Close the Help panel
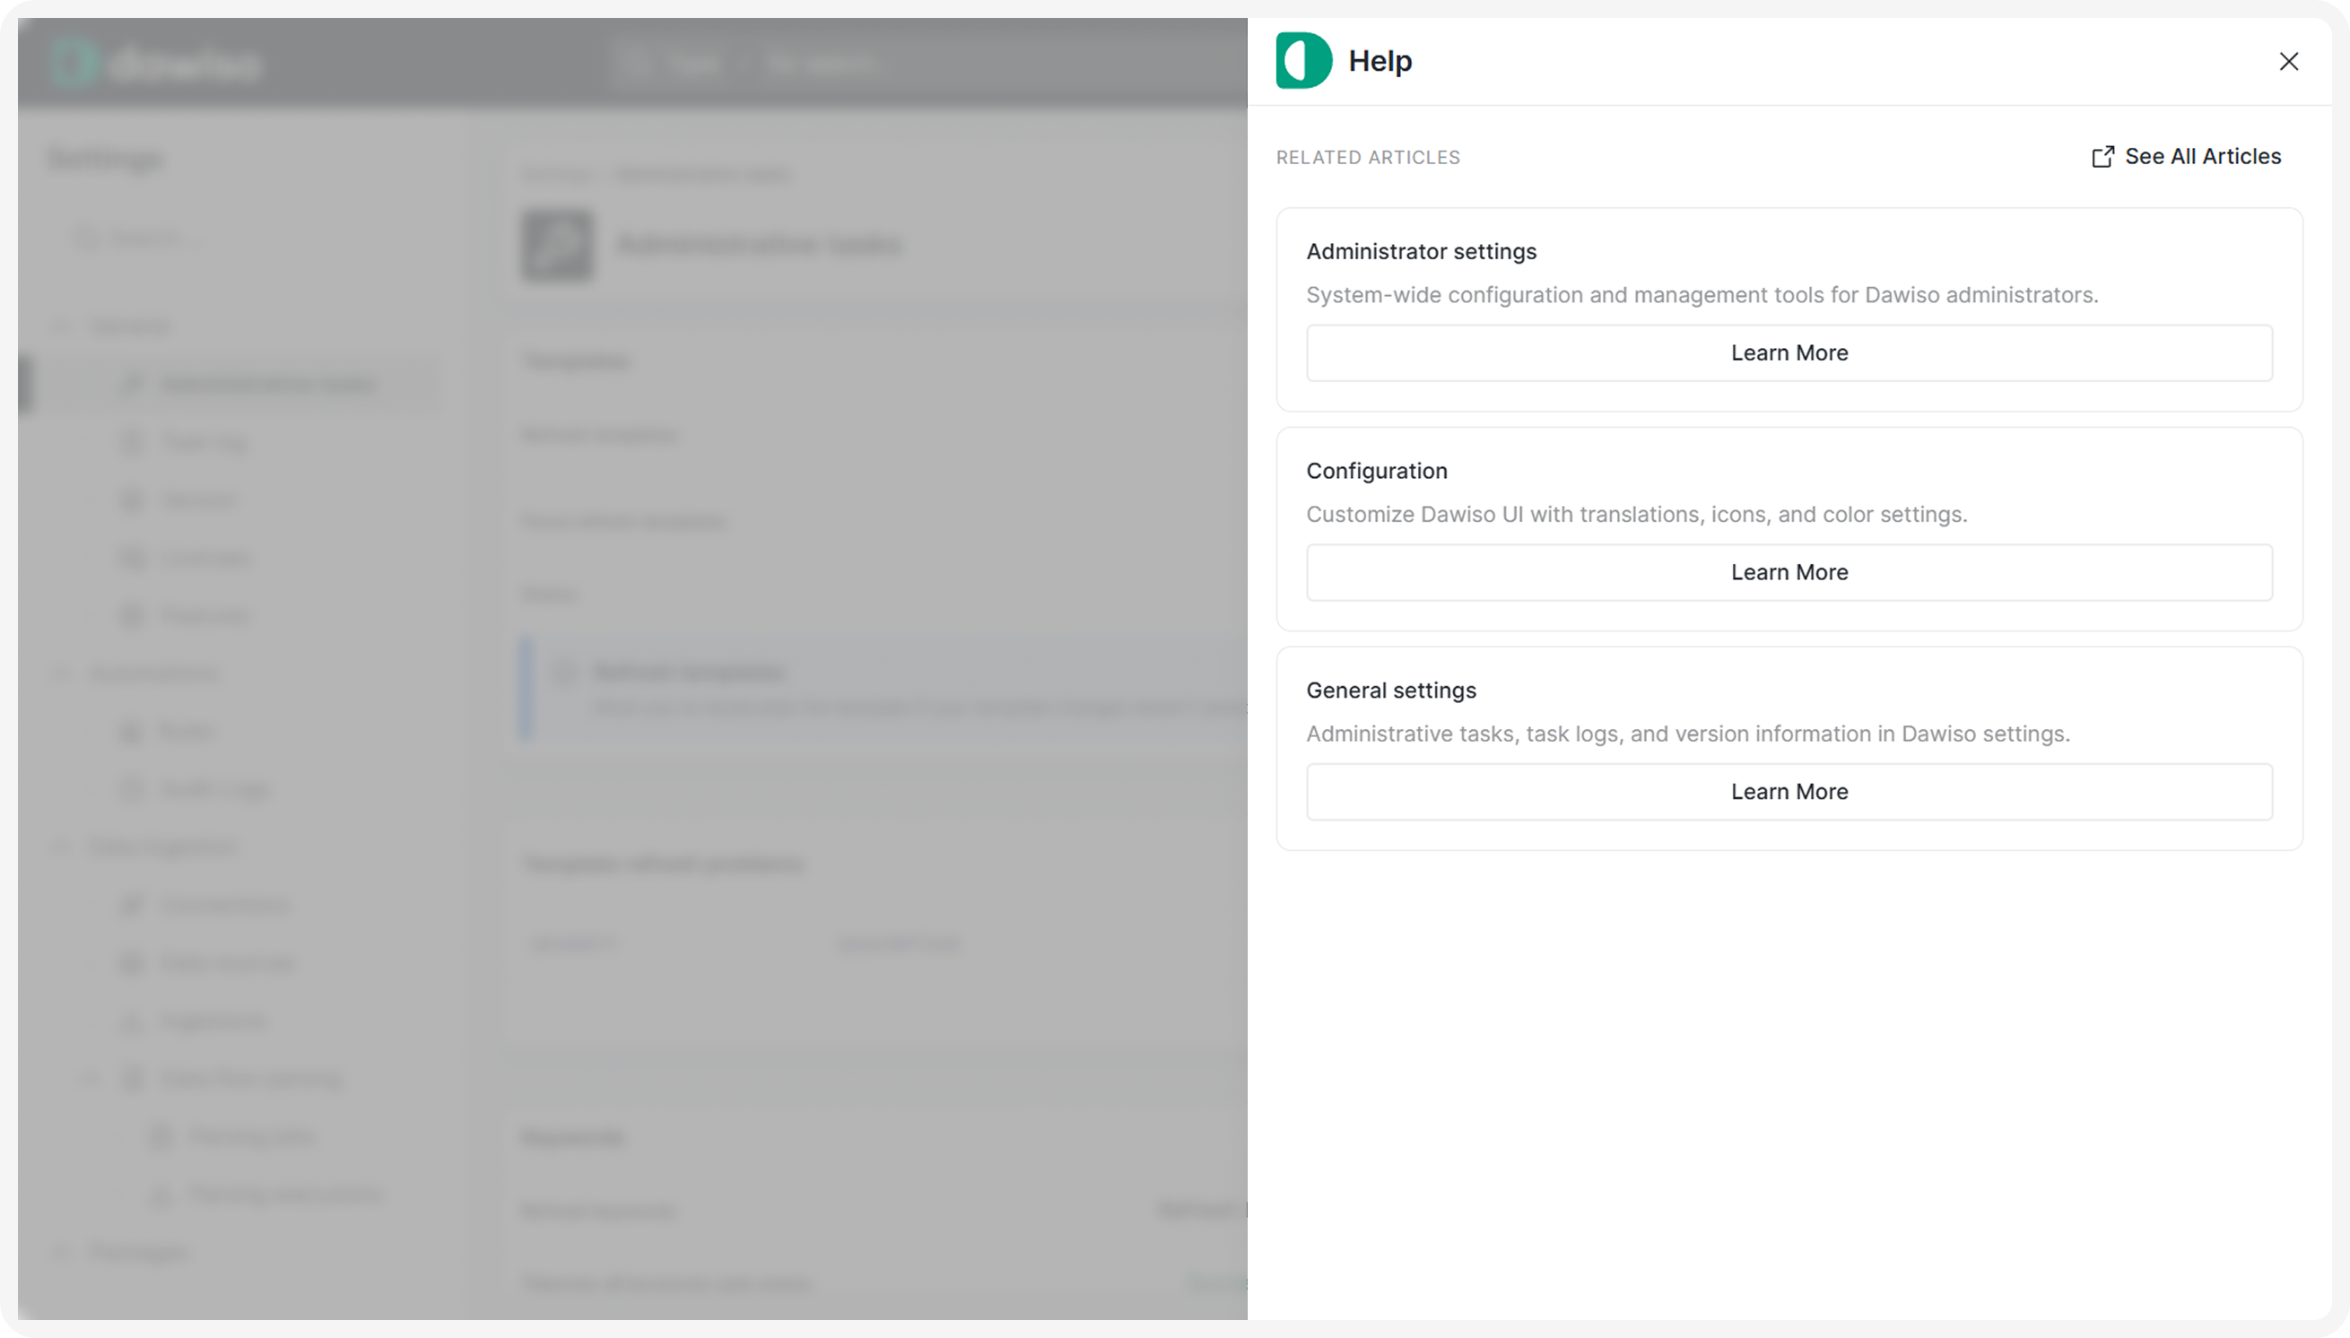This screenshot has width=2350, height=1338. pos(2288,62)
